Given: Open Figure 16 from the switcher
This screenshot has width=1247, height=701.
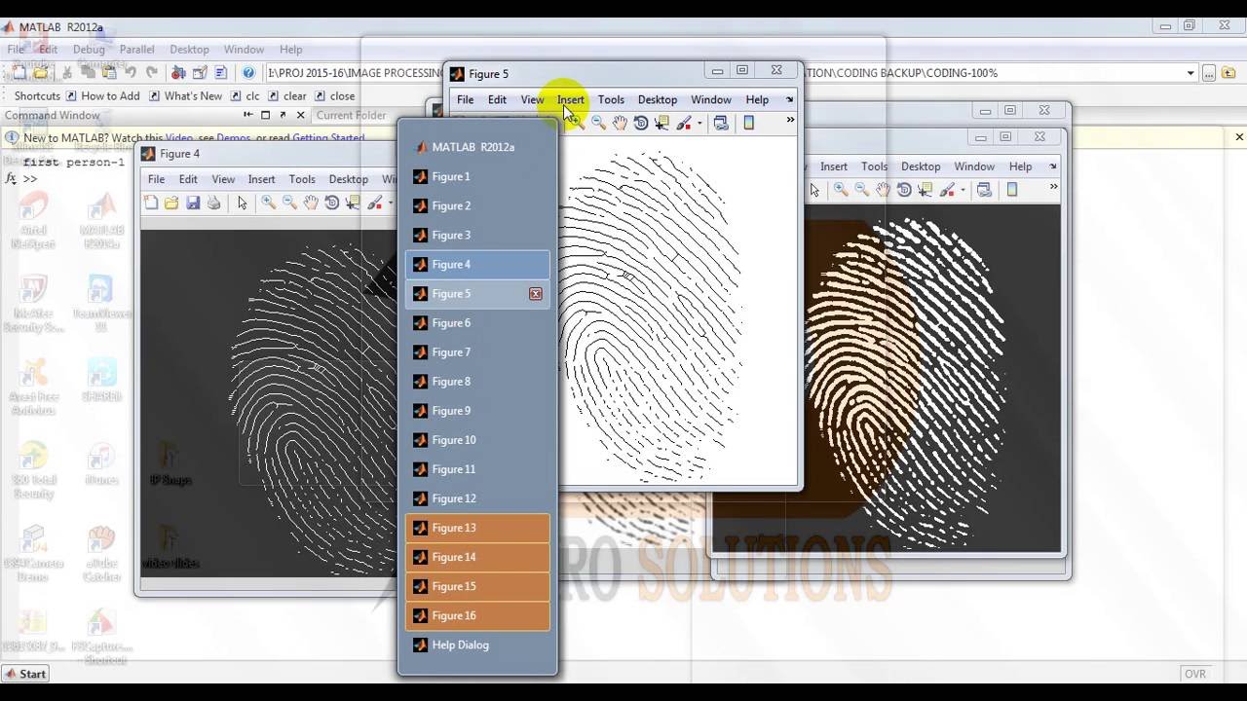Looking at the screenshot, I should pos(477,615).
